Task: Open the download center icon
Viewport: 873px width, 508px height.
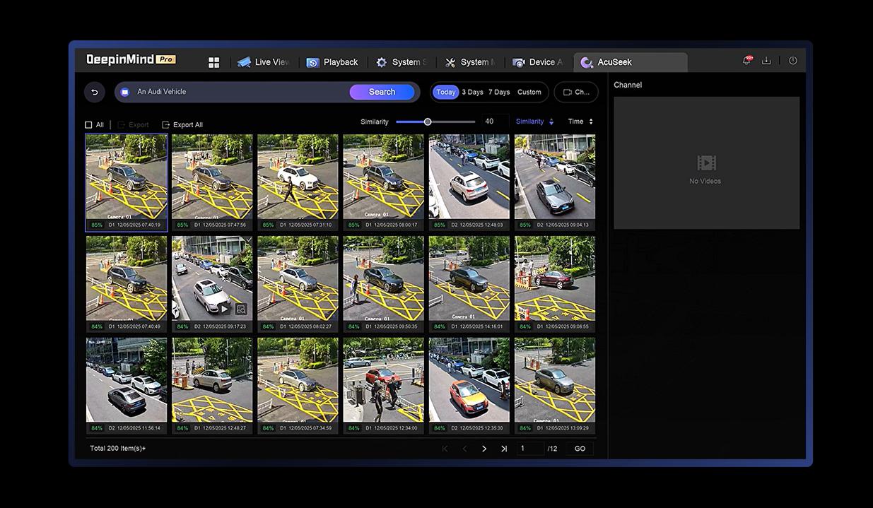Action: (x=766, y=61)
